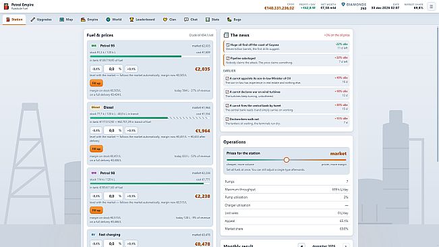439x247 pixels.
Task: Click the Profit per day value
Action: (308, 8)
